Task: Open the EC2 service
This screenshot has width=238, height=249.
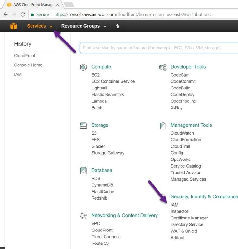Action: [95, 75]
